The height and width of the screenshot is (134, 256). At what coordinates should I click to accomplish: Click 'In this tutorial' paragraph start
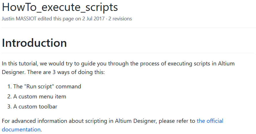click(20, 63)
